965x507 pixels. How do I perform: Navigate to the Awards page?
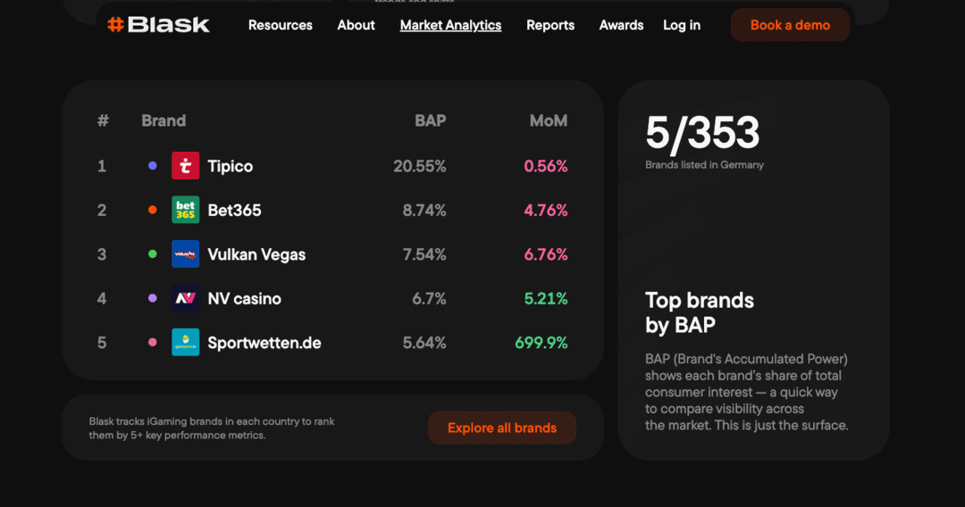click(621, 25)
